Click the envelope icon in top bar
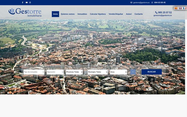This screenshot has width=187, height=117. point(131,3)
